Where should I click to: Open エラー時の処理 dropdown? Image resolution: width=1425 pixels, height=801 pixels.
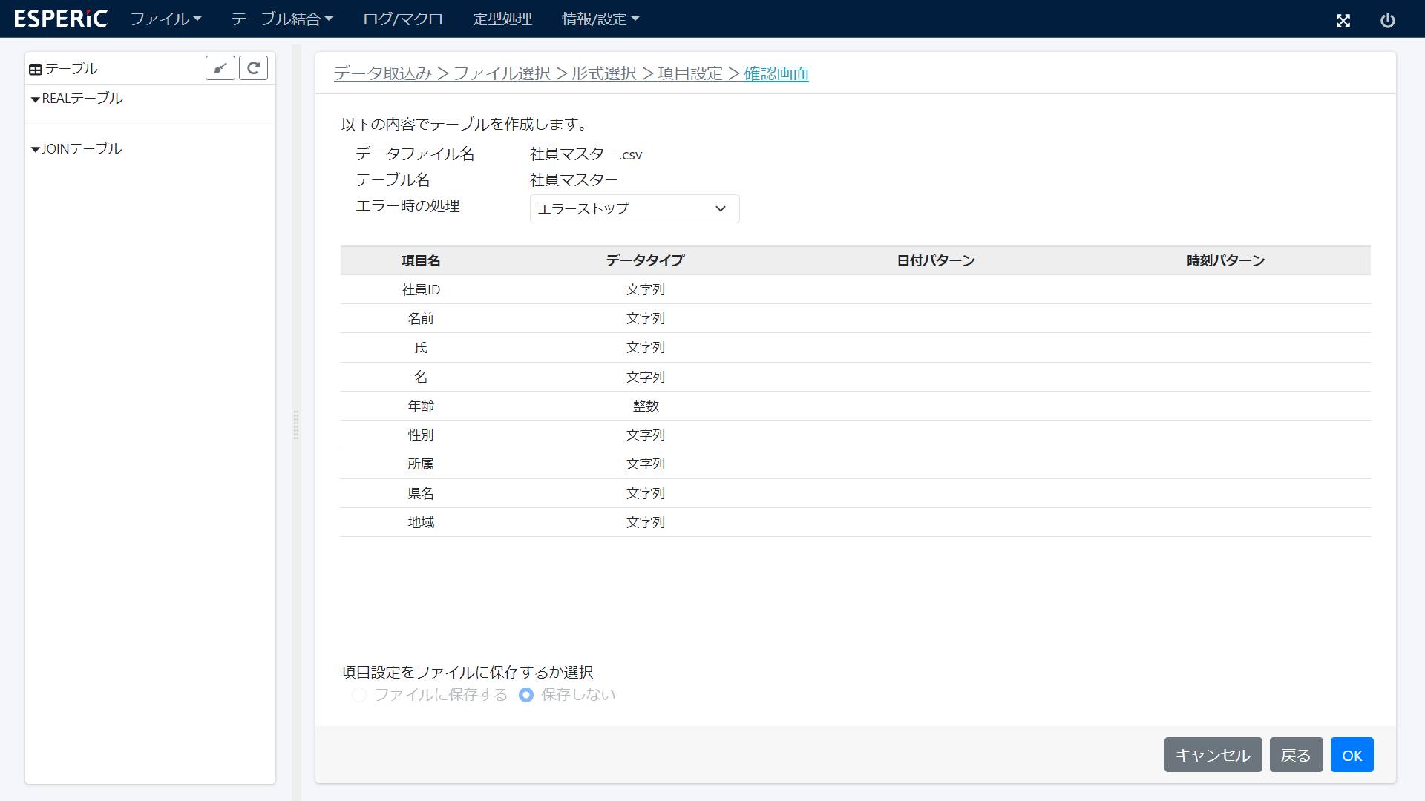click(634, 208)
